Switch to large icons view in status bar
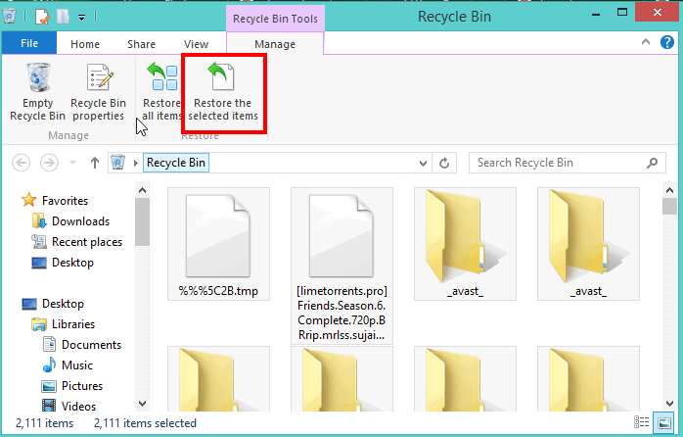This screenshot has height=437, width=683. pyautogui.click(x=663, y=422)
